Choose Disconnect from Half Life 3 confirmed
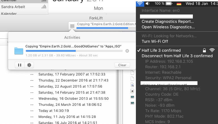Screen dimensions: 218x124 (x=177, y=56)
